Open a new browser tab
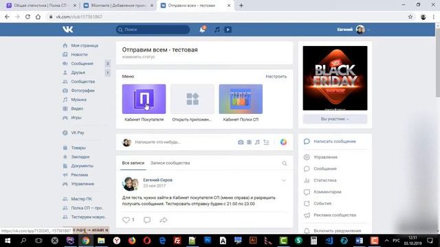 pos(241,5)
